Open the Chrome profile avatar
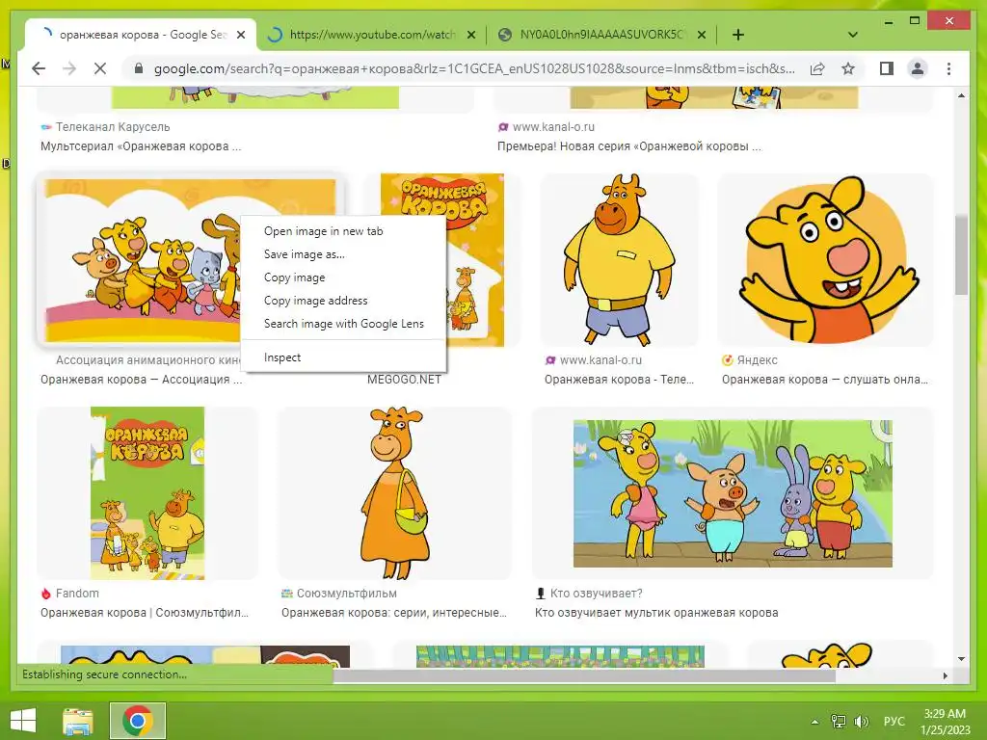 pos(918,68)
